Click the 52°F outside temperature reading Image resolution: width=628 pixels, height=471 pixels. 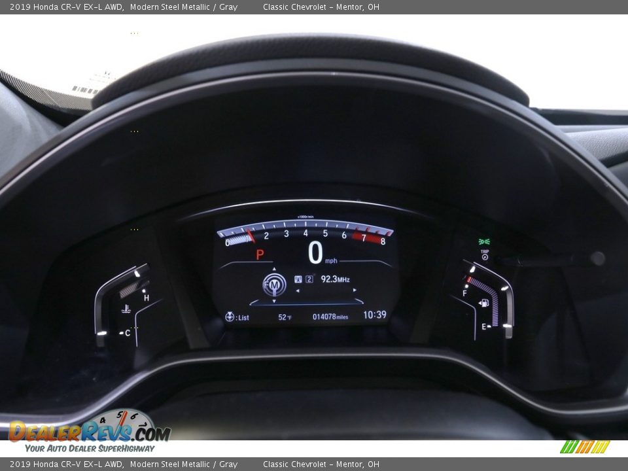[x=285, y=317]
